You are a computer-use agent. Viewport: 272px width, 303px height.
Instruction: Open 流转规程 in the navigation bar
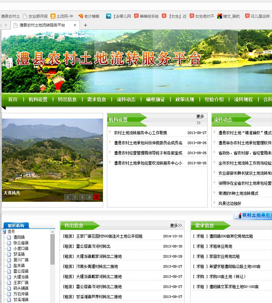[243, 99]
